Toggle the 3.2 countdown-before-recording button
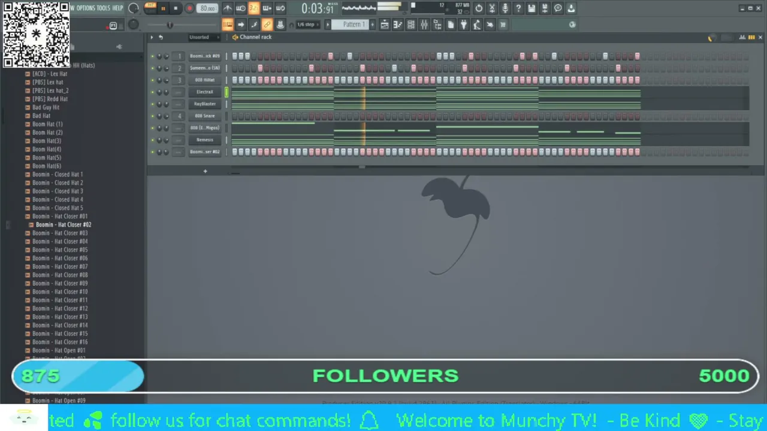Screen dimensions: 767x431 253,8
